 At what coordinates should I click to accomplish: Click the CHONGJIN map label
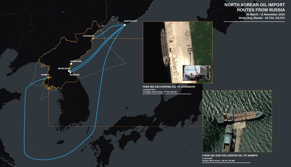coord(88,36)
